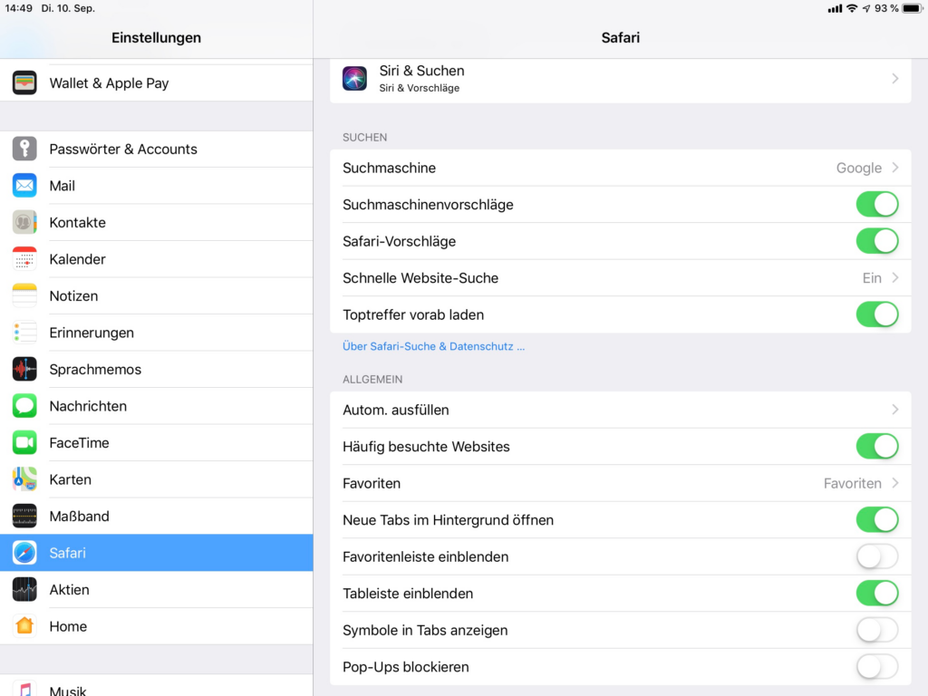This screenshot has height=696, width=928.
Task: Disable Suchmaschinenvorschläge switch
Action: point(876,205)
